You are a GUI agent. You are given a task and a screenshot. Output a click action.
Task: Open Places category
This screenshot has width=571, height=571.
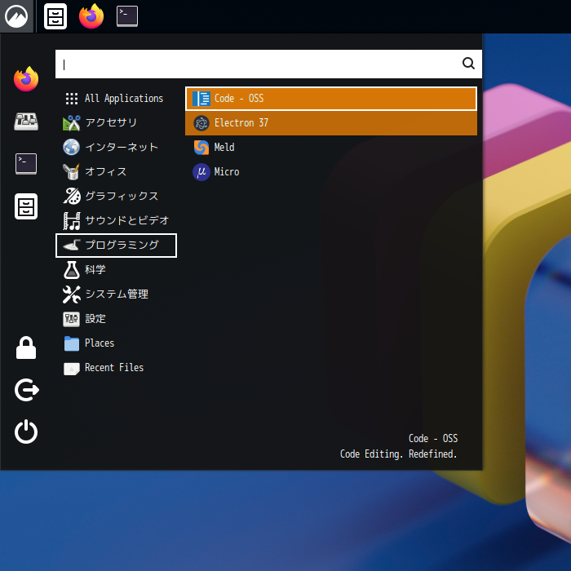point(116,343)
